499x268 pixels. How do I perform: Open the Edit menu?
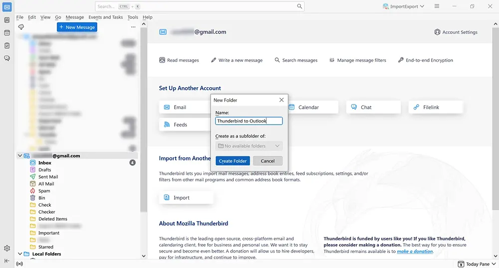[32, 17]
